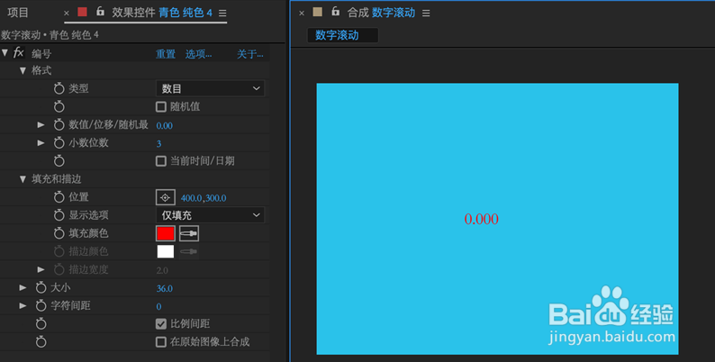The image size is (715, 362).
Task: Collapse the 编号 effect group
Action: (x=5, y=53)
